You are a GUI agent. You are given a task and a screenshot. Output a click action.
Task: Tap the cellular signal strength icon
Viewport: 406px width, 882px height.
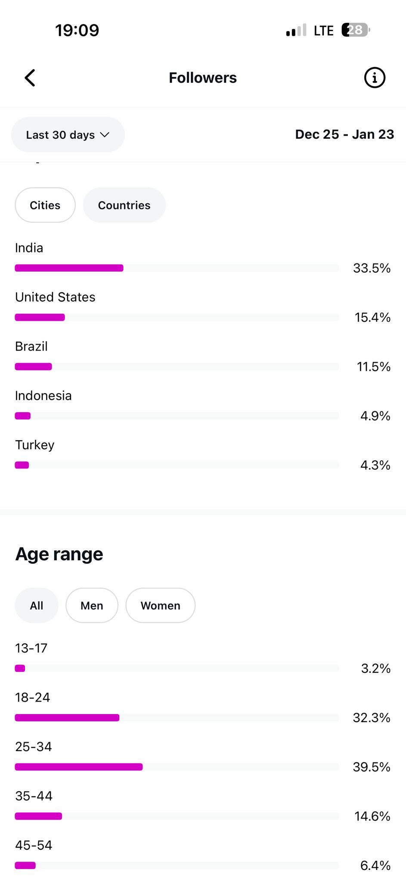point(296,31)
